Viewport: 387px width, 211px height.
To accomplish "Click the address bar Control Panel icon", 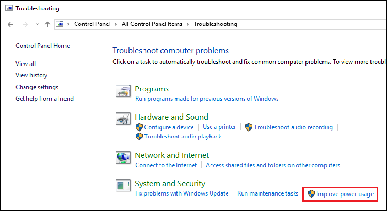I will click(x=60, y=24).
